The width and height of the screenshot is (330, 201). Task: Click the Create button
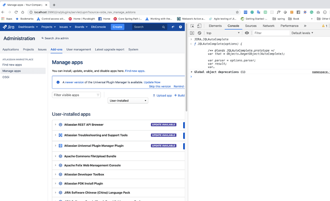(118, 27)
